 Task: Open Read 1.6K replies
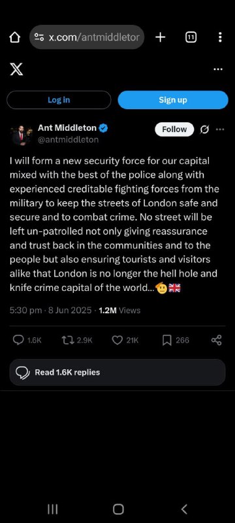coord(117,372)
